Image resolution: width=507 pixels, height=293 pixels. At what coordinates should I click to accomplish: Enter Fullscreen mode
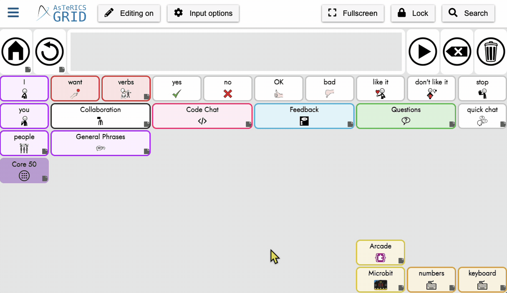353,13
